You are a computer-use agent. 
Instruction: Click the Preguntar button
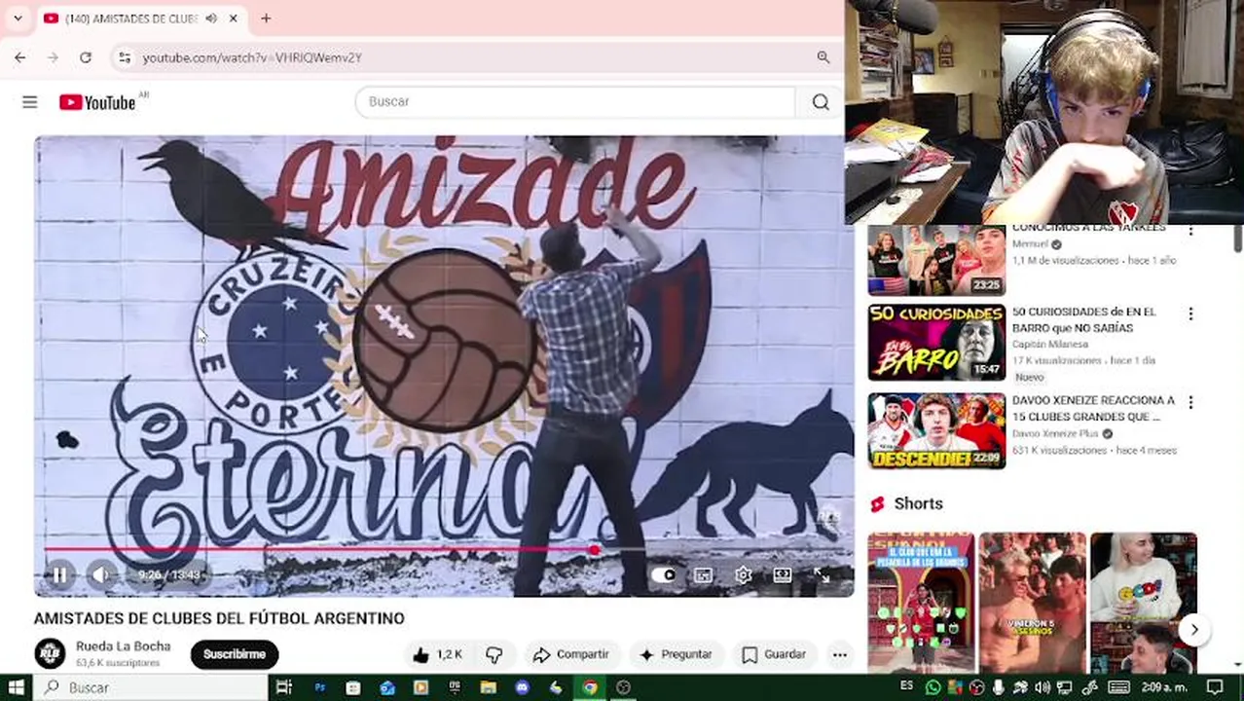[676, 654]
